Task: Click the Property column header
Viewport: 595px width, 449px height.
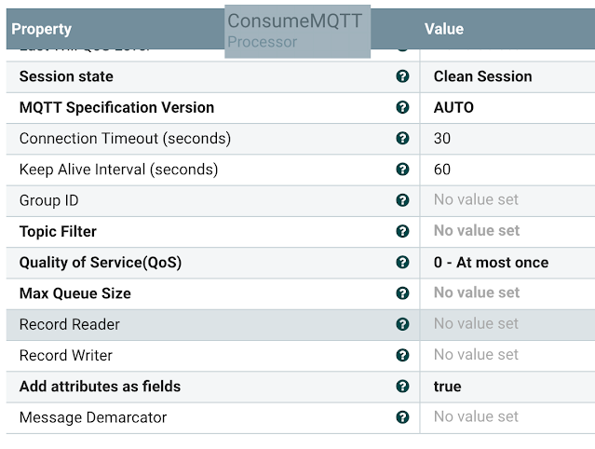Action: (42, 29)
